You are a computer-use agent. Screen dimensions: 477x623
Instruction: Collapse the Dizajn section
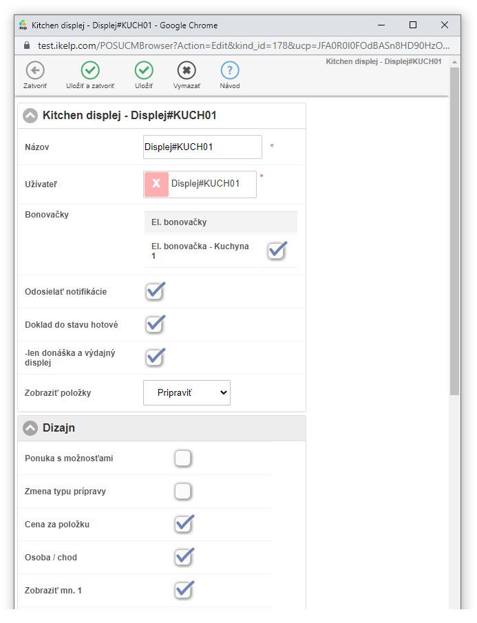coord(30,428)
